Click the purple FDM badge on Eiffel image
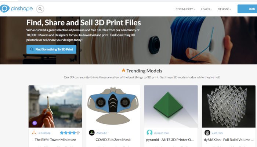257x147 pixels. pos(35,123)
